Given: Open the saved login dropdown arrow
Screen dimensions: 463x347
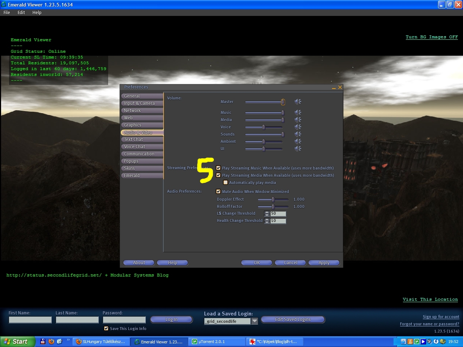Looking at the screenshot, I should [255, 321].
